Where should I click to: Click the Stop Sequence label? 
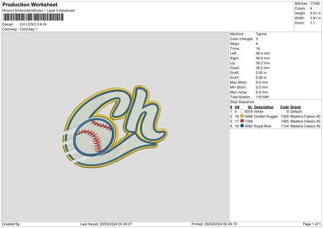coord(242,102)
